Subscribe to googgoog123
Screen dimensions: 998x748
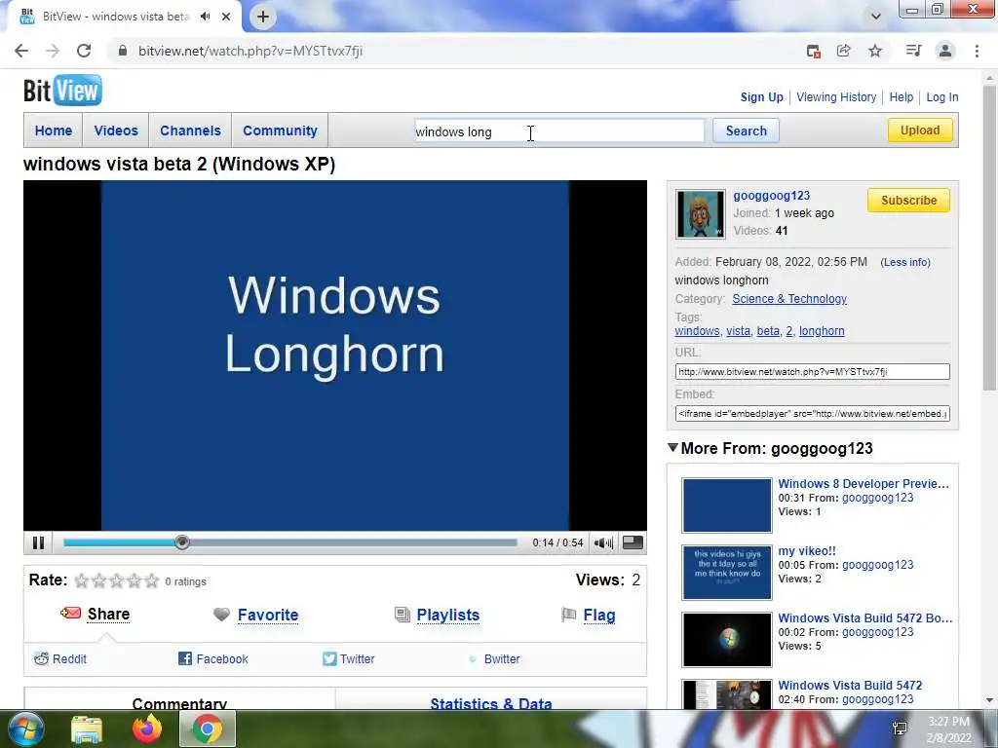pos(908,201)
